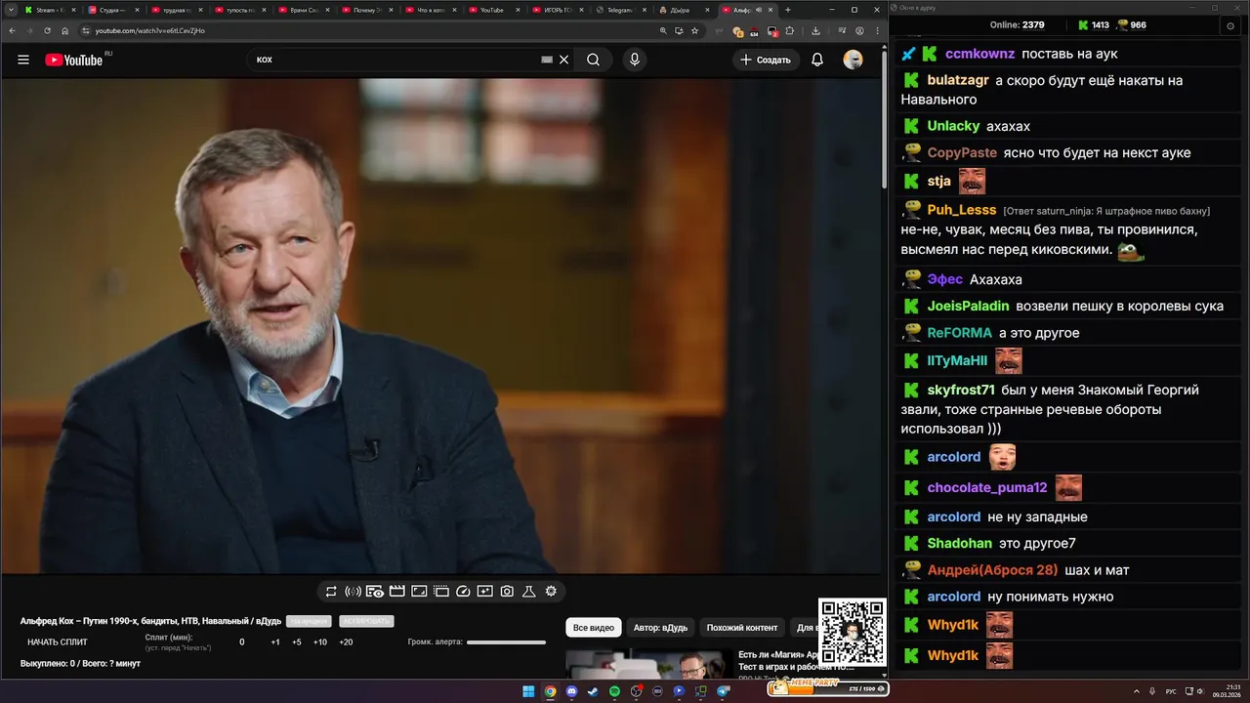Click the dashed-frame window icon in video toolbar

tap(441, 592)
